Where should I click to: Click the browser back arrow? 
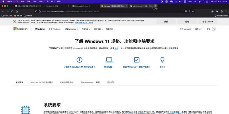click(3, 11)
